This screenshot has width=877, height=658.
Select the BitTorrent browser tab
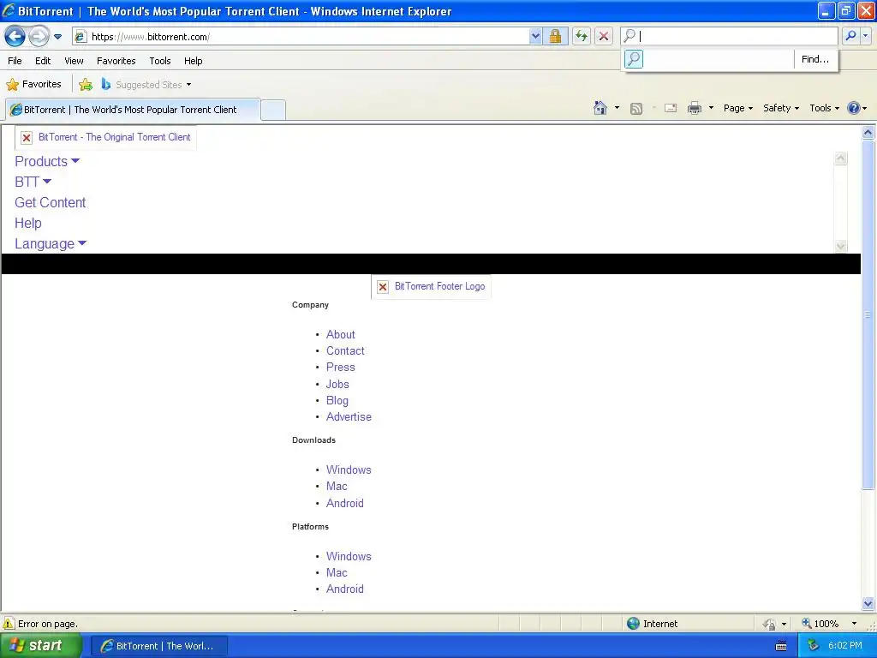coord(133,110)
